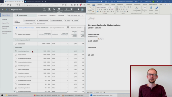Click the font color red swatch in Word
The width and height of the screenshot is (172, 97).
pyautogui.click(x=104, y=11)
